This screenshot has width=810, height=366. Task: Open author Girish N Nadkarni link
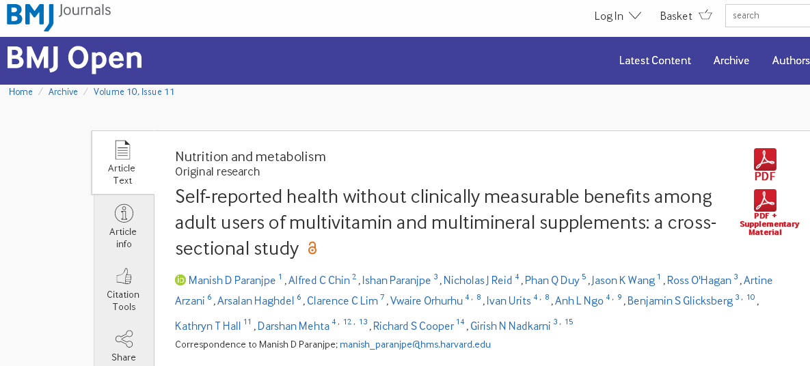point(511,326)
